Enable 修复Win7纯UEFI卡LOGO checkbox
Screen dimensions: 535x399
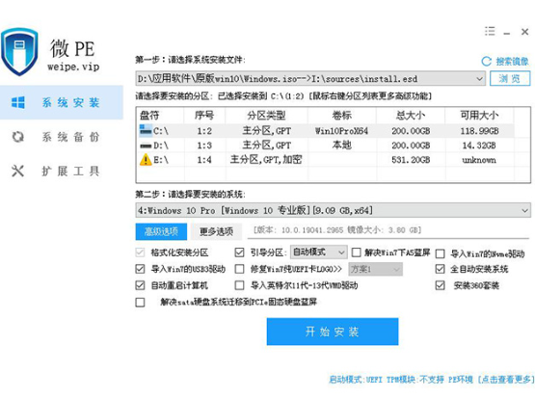tap(239, 269)
